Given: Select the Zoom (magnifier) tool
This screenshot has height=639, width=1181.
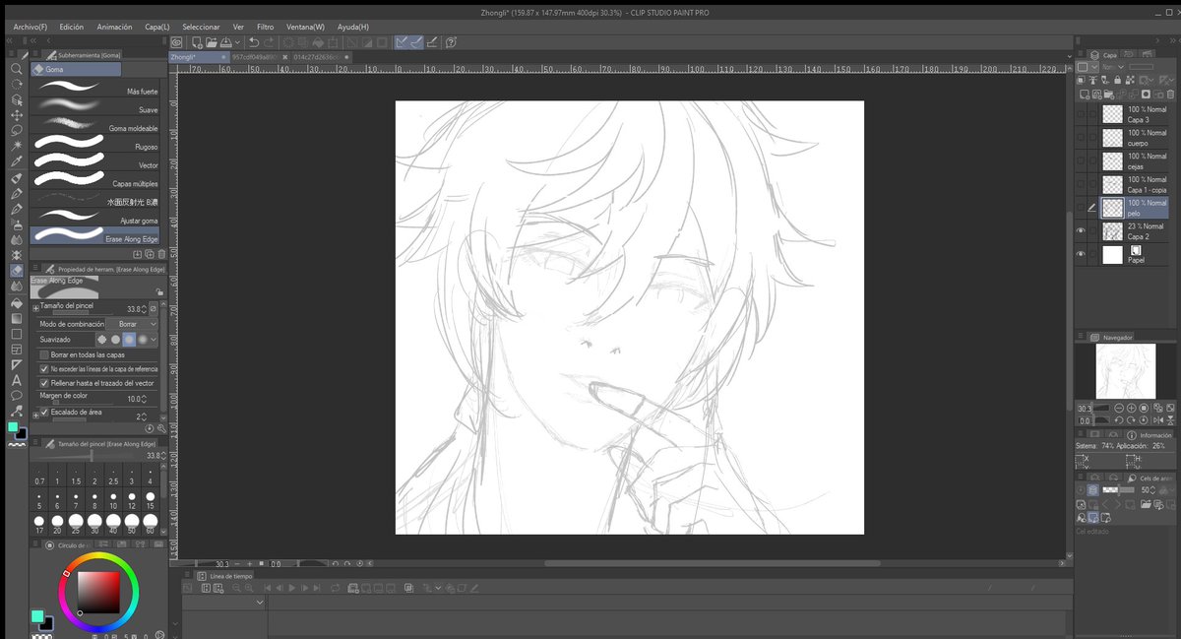Looking at the screenshot, I should (17, 70).
